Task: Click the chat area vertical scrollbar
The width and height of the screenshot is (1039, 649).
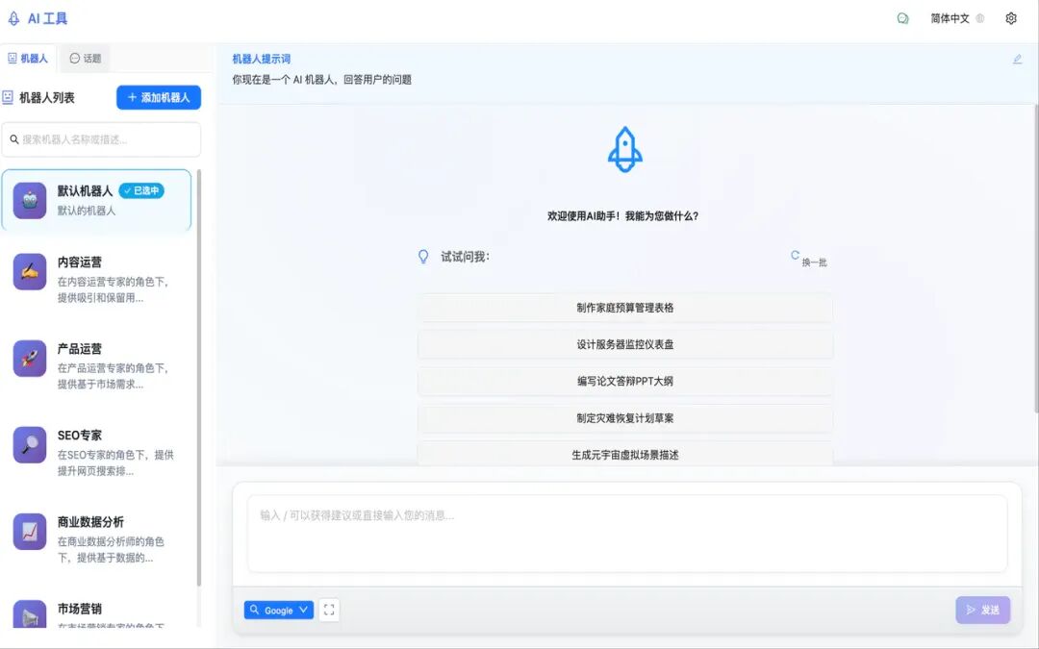Action: click(1036, 259)
